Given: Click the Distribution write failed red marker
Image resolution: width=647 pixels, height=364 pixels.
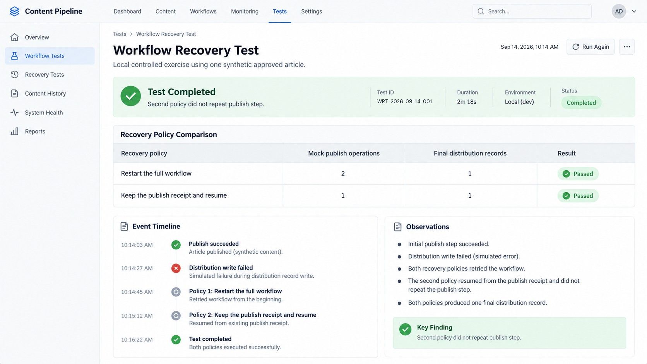Looking at the screenshot, I should click(x=176, y=268).
